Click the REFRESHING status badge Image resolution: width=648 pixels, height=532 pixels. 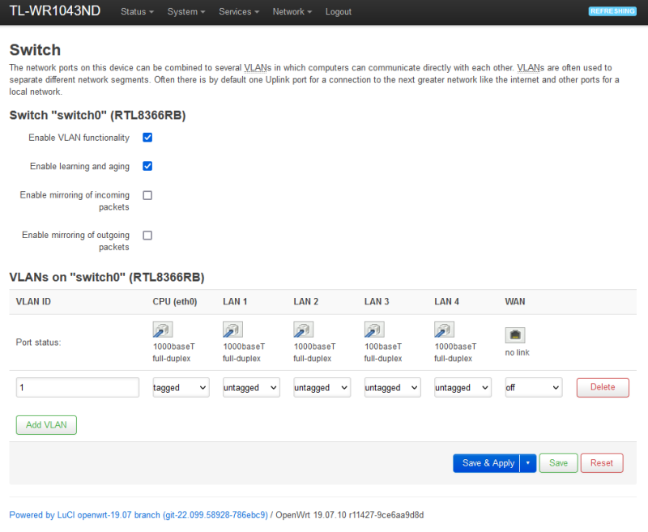(612, 11)
